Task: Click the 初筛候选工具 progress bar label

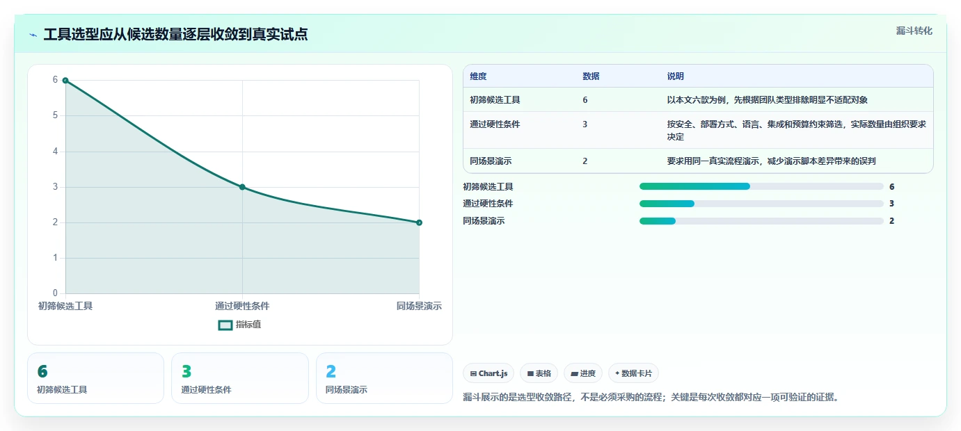Action: pos(488,187)
